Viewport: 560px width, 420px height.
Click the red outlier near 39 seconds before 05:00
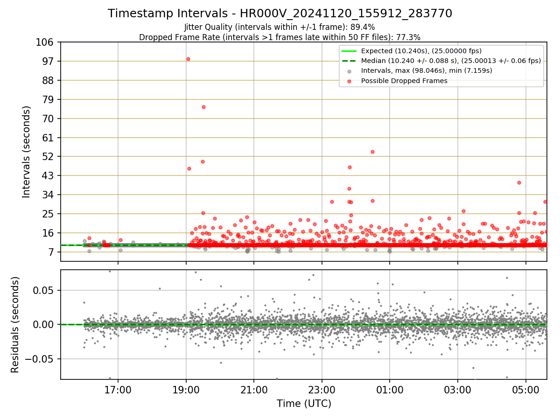point(519,182)
